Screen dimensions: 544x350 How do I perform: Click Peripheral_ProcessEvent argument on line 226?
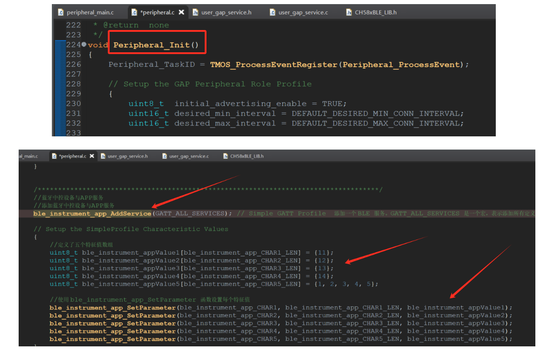click(x=402, y=65)
